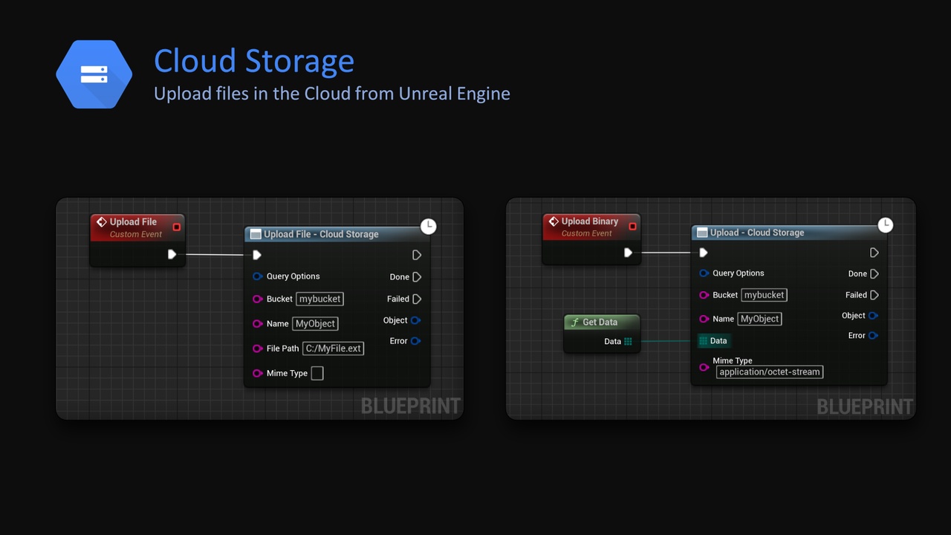The width and height of the screenshot is (951, 535).
Task: Click the Failed exec pin on Upload - Cloud Storage node
Action: [874, 295]
